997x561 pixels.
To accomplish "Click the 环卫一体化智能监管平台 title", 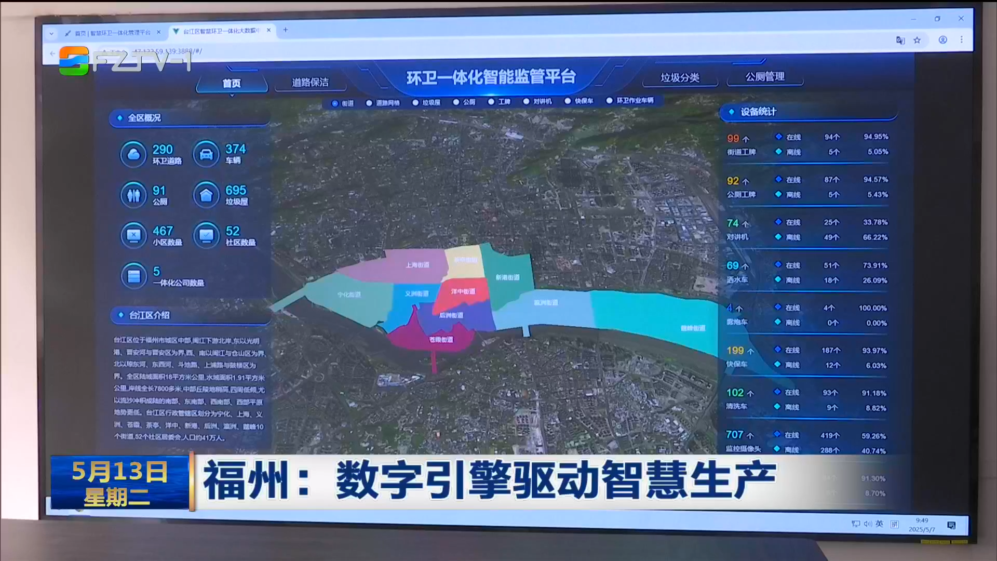I will (491, 77).
